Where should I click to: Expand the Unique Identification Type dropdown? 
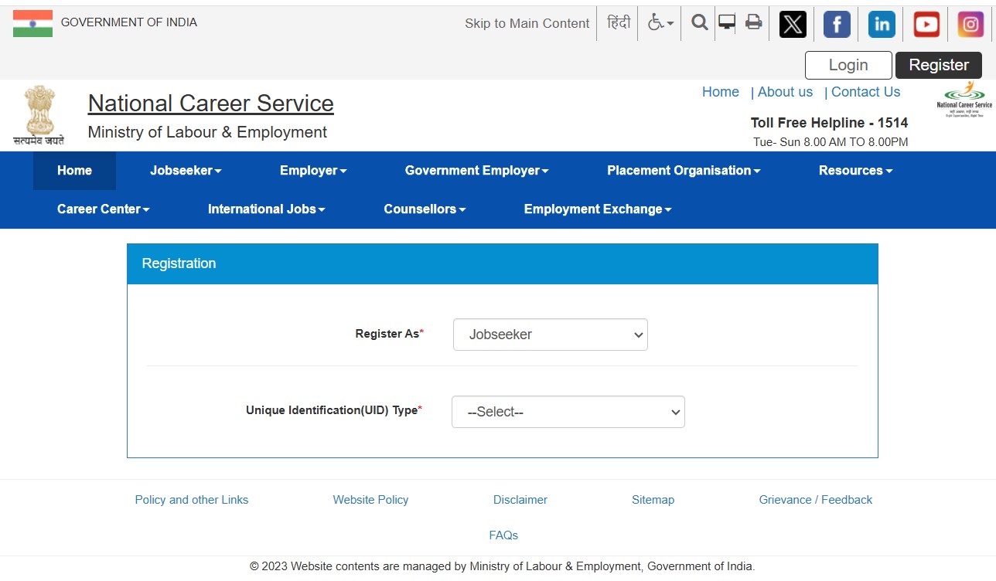[568, 412]
